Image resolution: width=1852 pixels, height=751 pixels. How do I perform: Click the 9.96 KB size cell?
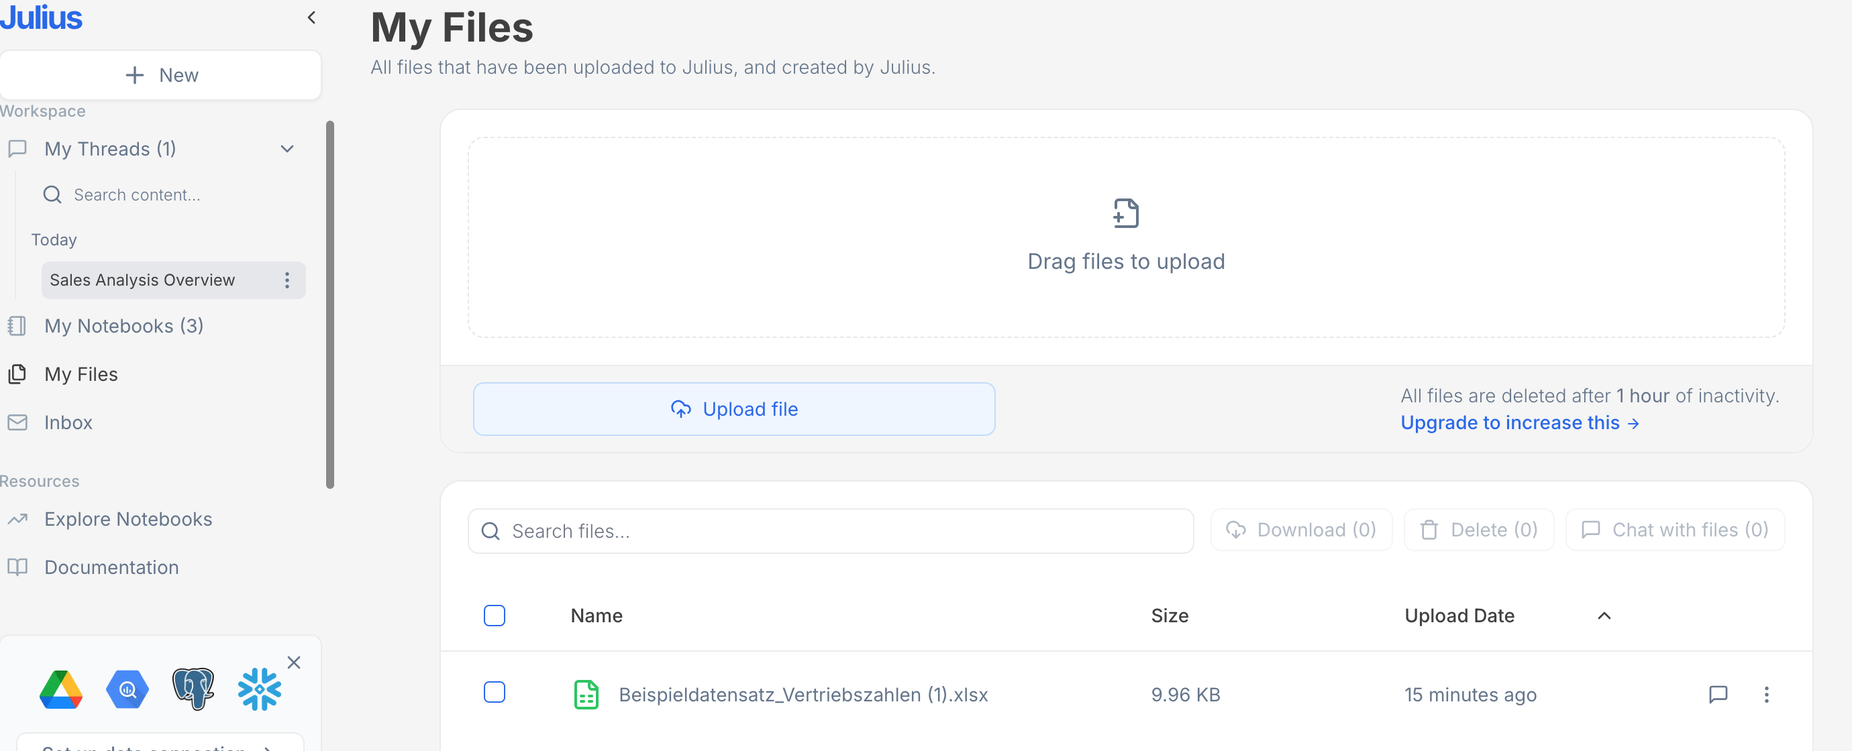click(1186, 695)
